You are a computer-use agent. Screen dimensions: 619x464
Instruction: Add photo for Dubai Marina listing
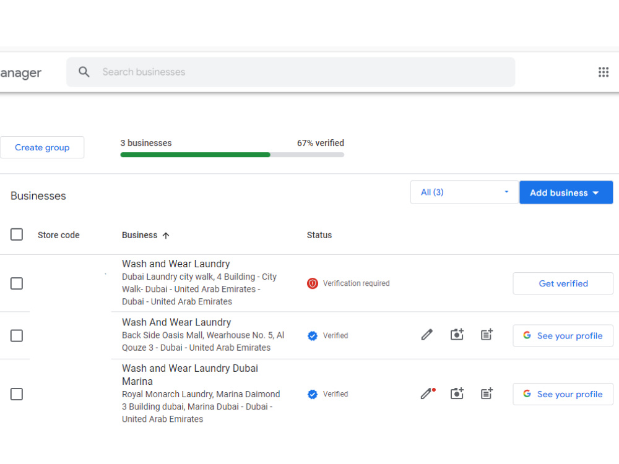pos(457,393)
